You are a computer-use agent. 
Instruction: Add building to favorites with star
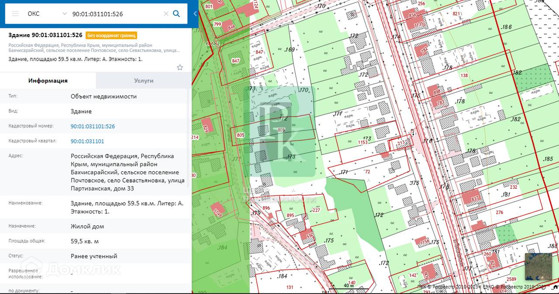(x=180, y=67)
